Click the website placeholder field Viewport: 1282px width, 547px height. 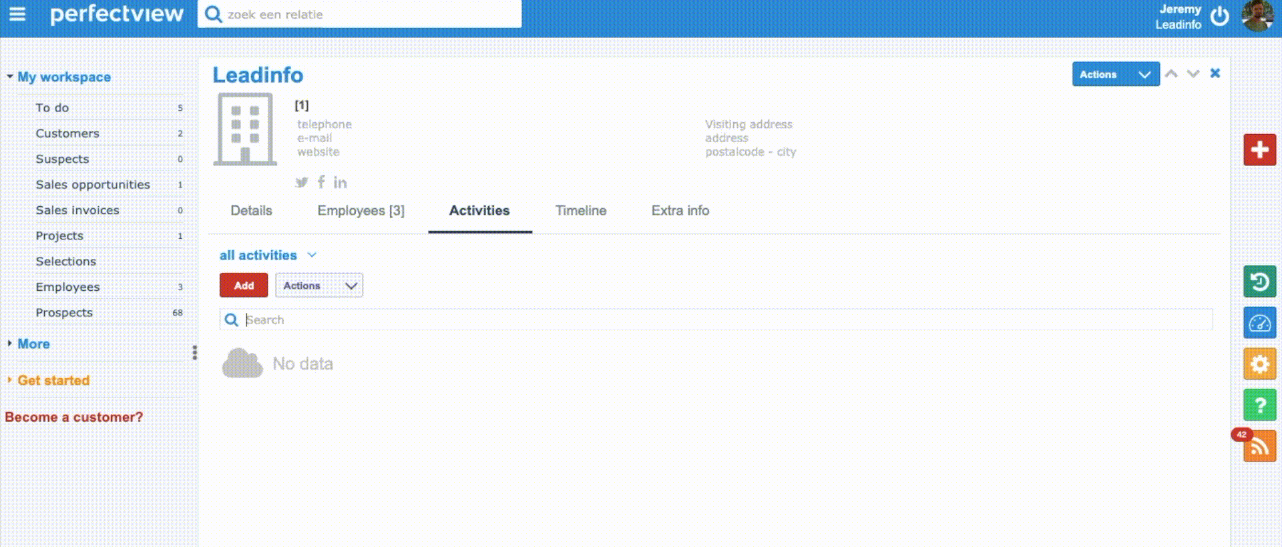coord(318,152)
